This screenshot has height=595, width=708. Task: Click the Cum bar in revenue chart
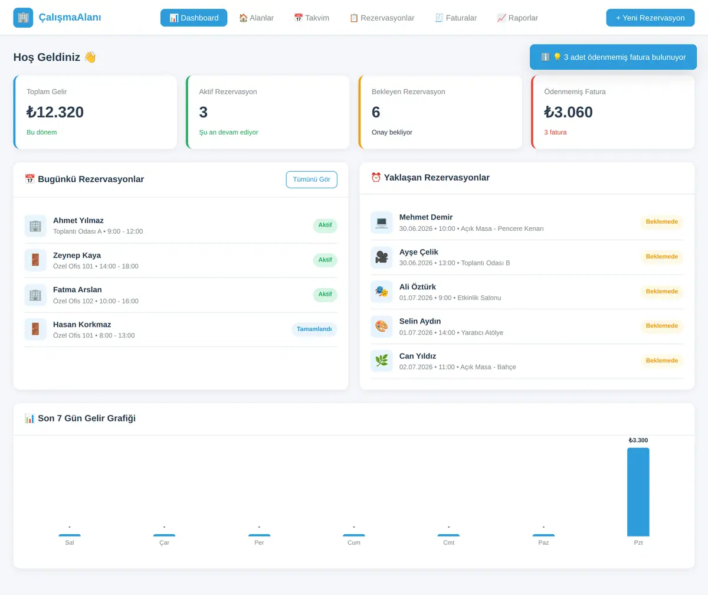354,535
